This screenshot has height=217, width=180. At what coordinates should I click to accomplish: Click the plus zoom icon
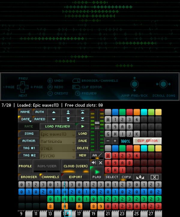click(115, 141)
